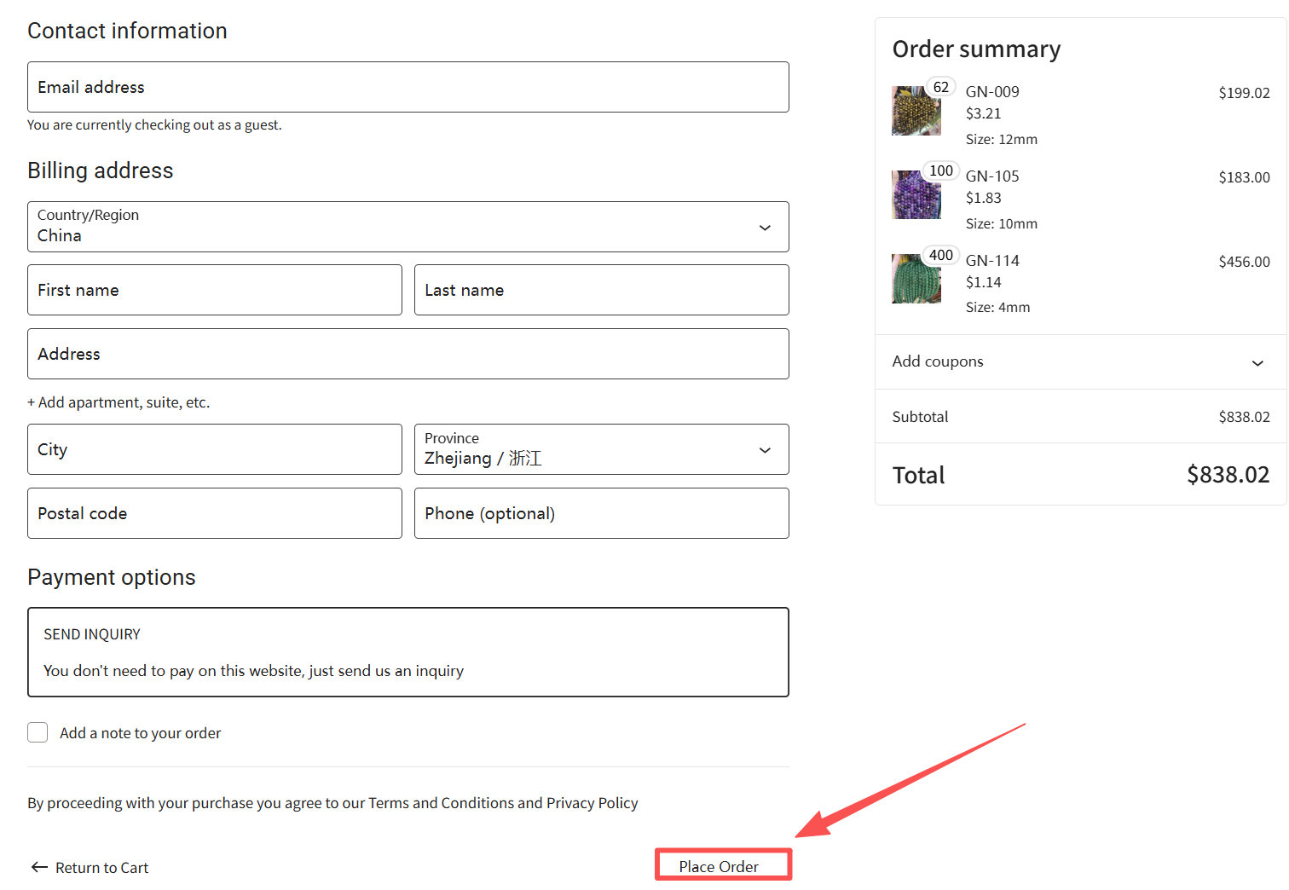Open the Privacy Policy link
Image resolution: width=1289 pixels, height=890 pixels.
592,803
